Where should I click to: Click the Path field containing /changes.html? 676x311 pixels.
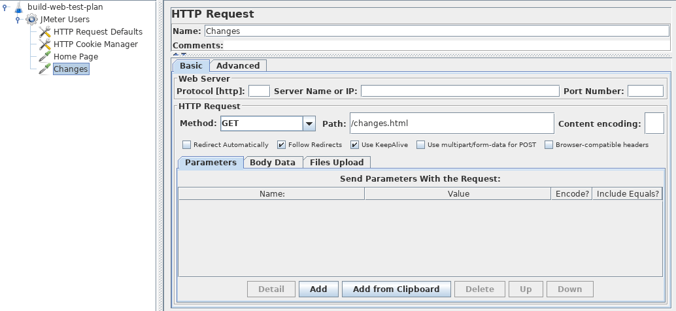point(451,123)
